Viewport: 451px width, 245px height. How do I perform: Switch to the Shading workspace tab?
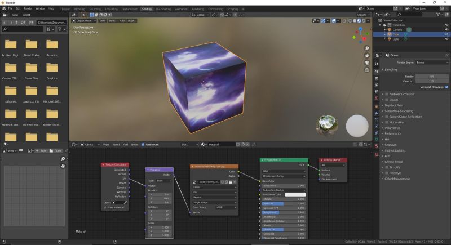[x=147, y=9]
